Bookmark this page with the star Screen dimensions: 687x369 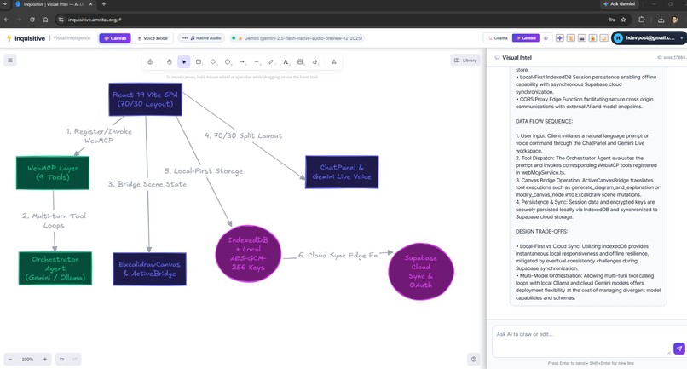coord(623,20)
